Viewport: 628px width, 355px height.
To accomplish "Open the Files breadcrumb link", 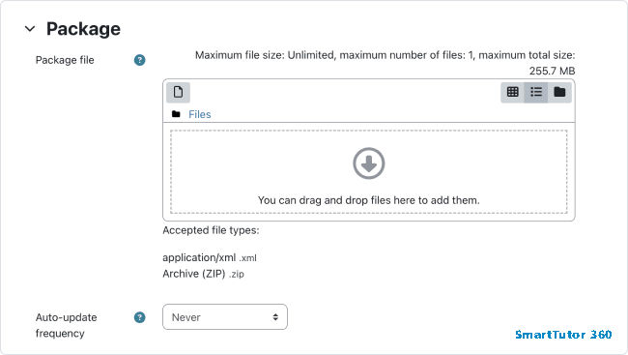I will click(x=200, y=114).
